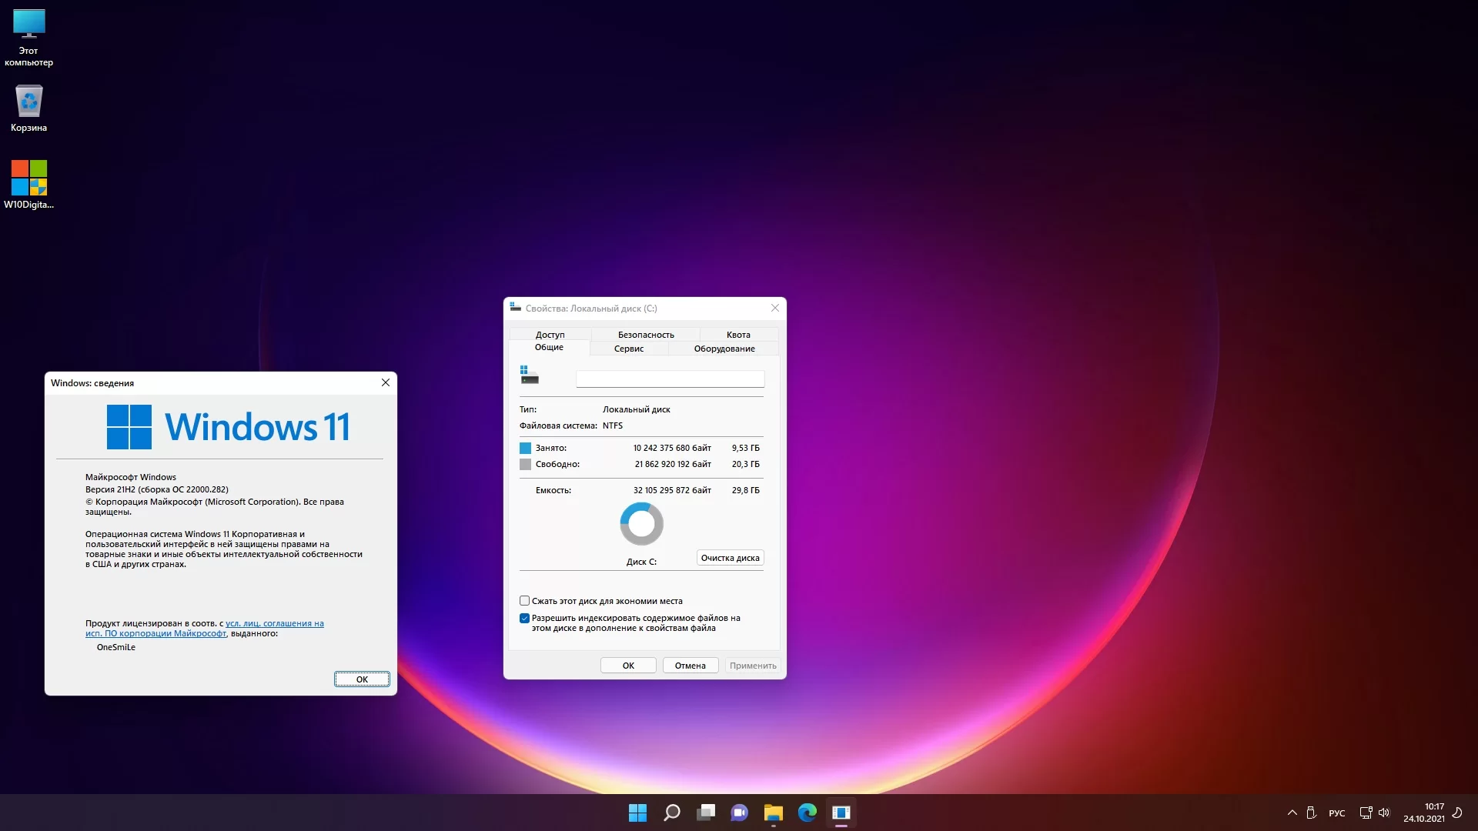Select the Корзина recycle bin icon
The width and height of the screenshot is (1478, 831).
pyautogui.click(x=28, y=108)
